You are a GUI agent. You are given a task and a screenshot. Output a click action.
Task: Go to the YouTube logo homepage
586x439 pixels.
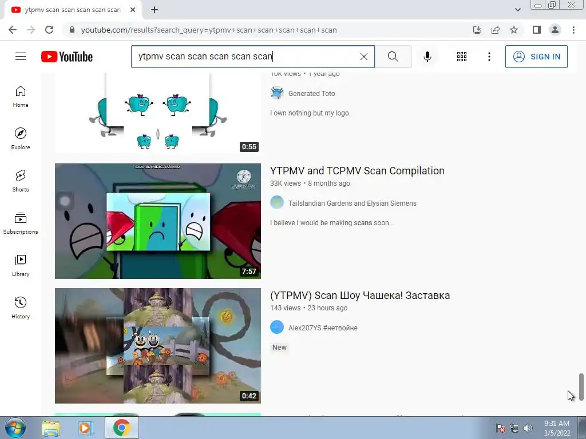(x=67, y=57)
